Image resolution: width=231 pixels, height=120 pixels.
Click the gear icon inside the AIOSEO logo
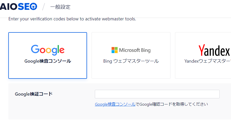[x=33, y=7]
